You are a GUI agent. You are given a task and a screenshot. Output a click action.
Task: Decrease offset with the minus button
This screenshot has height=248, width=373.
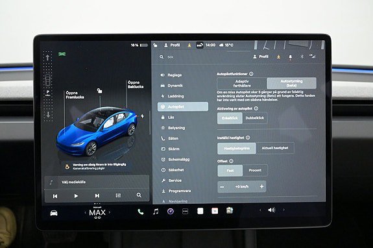coord(223,187)
